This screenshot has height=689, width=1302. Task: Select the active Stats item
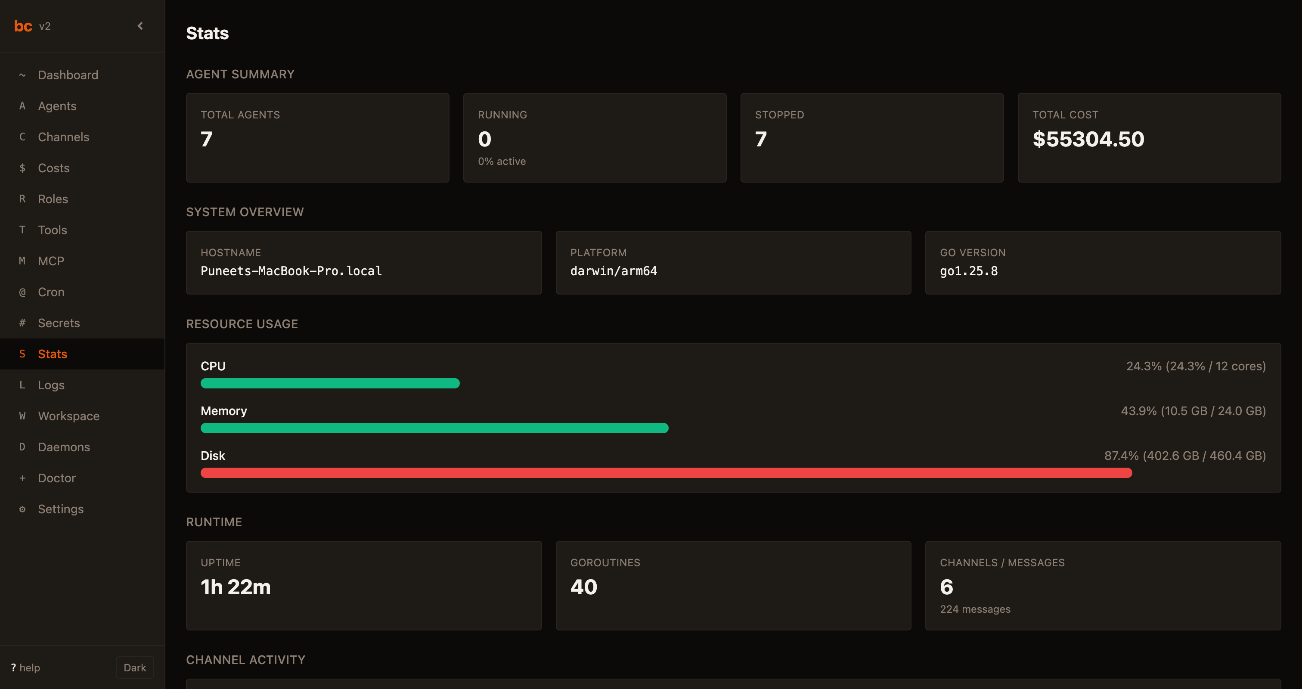(x=82, y=354)
